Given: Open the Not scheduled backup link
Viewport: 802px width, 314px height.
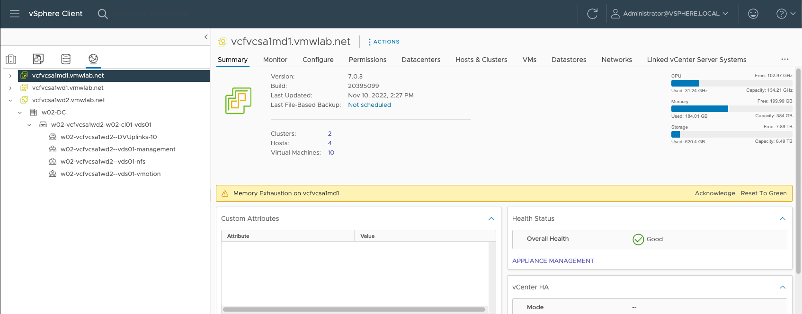Looking at the screenshot, I should point(369,105).
